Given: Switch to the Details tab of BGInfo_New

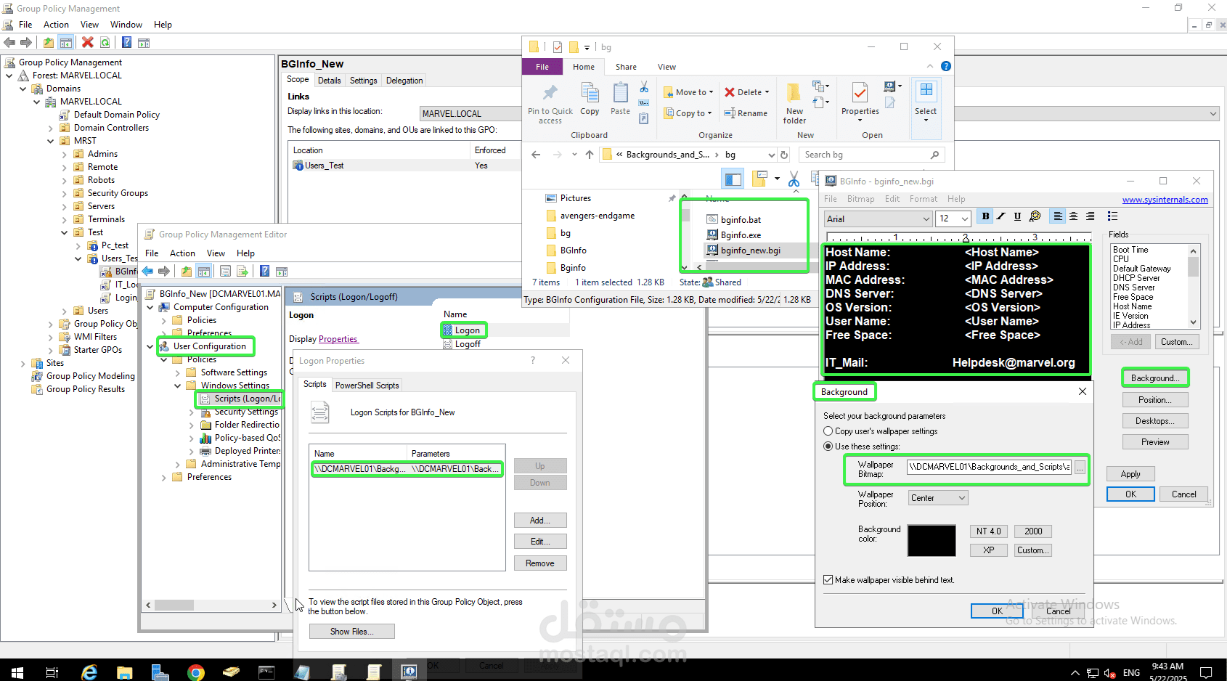Looking at the screenshot, I should pyautogui.click(x=329, y=81).
